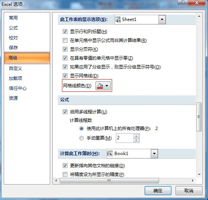Click the horizontal scrollbar right arrow
This screenshot has height=200, width=208.
(x=193, y=180)
